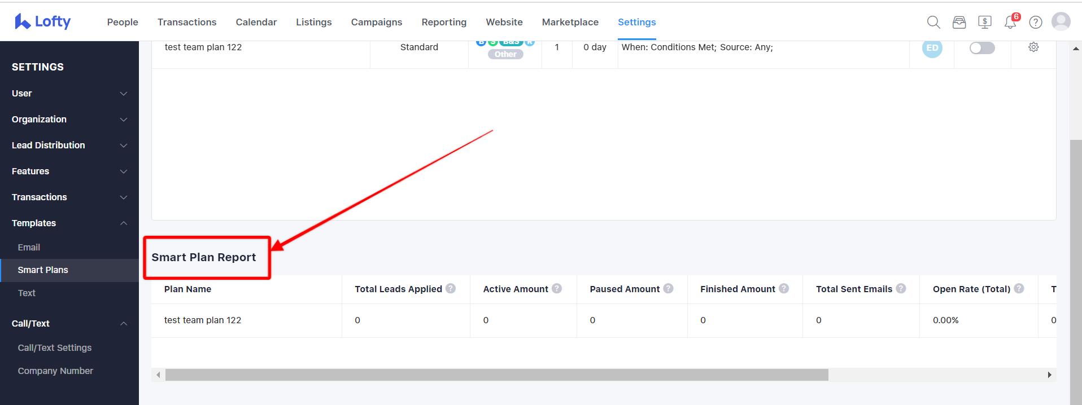Click test team plan 122 in the top list

[x=203, y=47]
